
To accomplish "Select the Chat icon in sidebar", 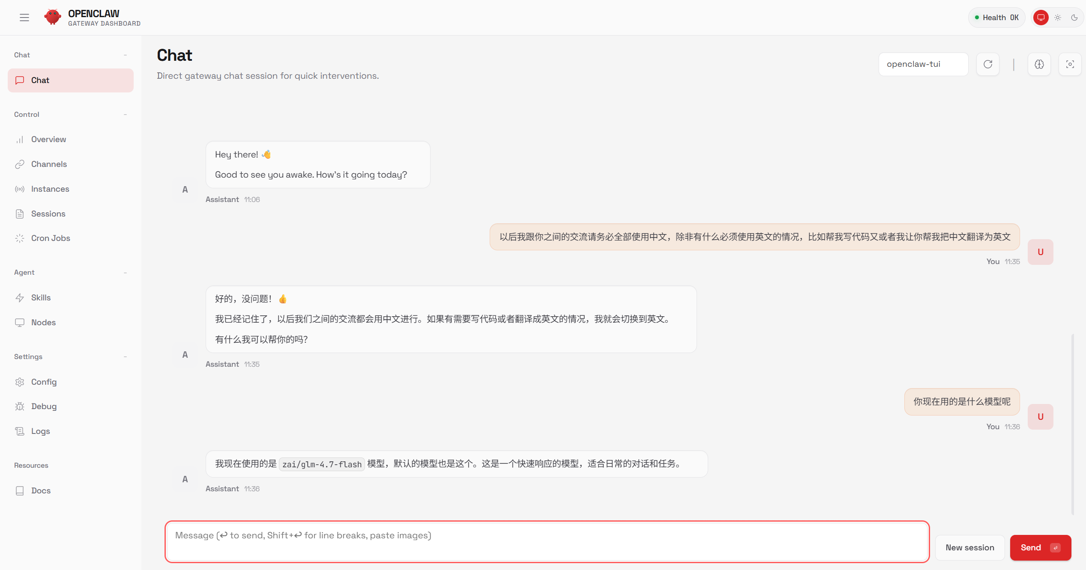I will [20, 80].
